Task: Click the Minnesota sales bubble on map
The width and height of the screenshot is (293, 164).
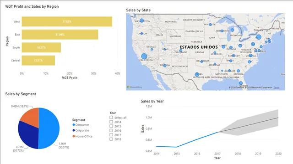Action: pyautogui.click(x=210, y=25)
